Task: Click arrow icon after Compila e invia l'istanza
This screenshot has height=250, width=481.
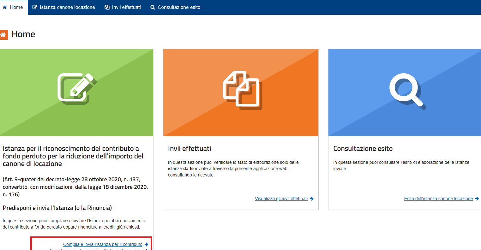Action: 146,244
